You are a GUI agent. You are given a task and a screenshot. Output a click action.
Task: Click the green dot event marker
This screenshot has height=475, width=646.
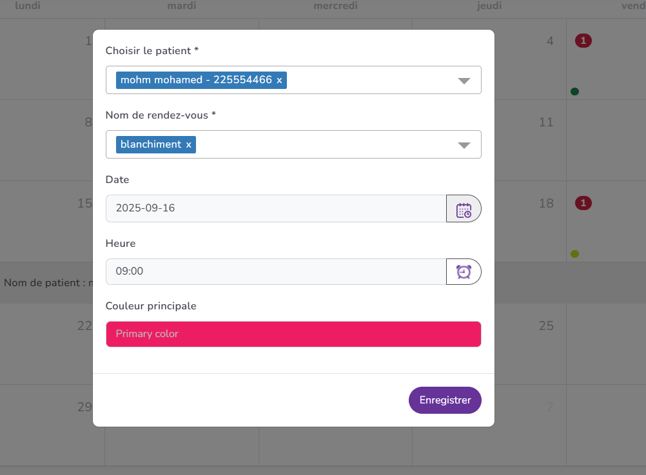tap(574, 92)
